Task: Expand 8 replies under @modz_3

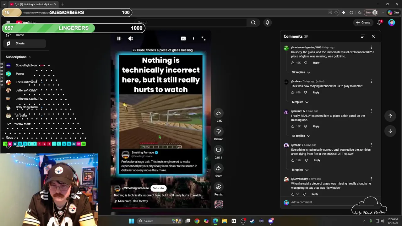Action: [x=300, y=170]
